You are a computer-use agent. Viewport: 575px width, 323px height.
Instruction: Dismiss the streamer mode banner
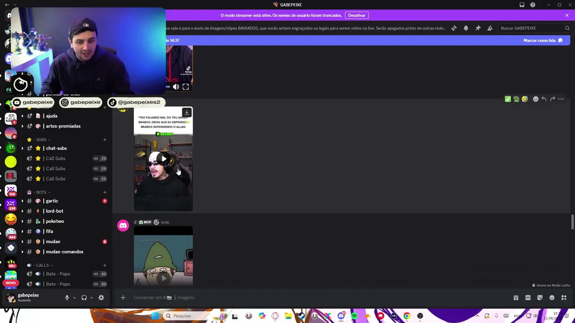click(x=567, y=15)
